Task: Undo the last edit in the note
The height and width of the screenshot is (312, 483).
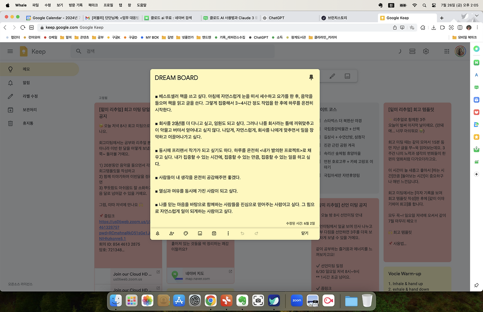Action: click(x=242, y=233)
